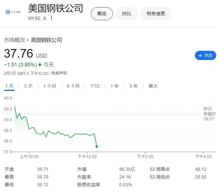This screenshot has width=218, height=191.
Task: Select the 5 天 chart range
Action: pos(28,86)
